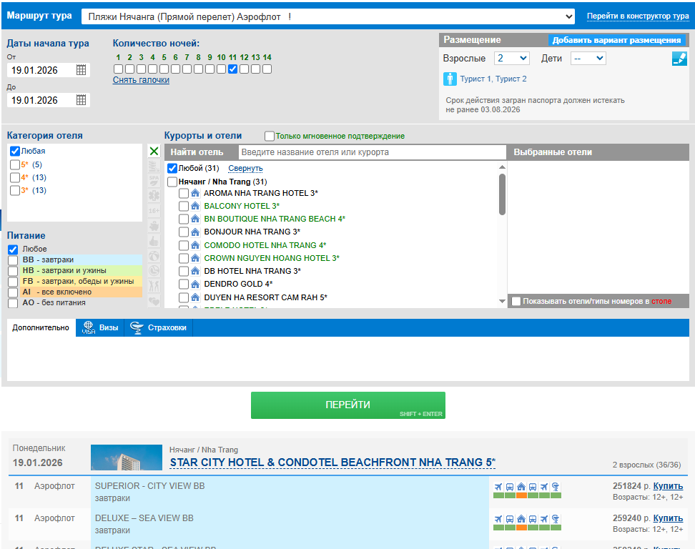695x549 pixels.
Task: Click 'Перейти в конструктор тура' link
Action: click(x=638, y=16)
